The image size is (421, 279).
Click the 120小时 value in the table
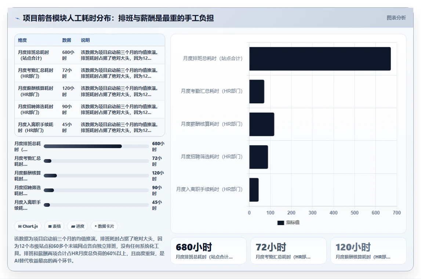click(68, 91)
